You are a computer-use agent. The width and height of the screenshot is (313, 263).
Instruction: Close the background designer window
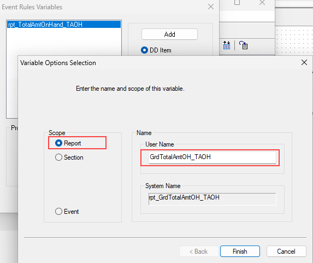click(262, 2)
